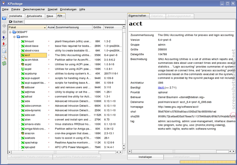Click the N icon of adjtimex
This screenshot has height=165, width=237.
pos(23,92)
